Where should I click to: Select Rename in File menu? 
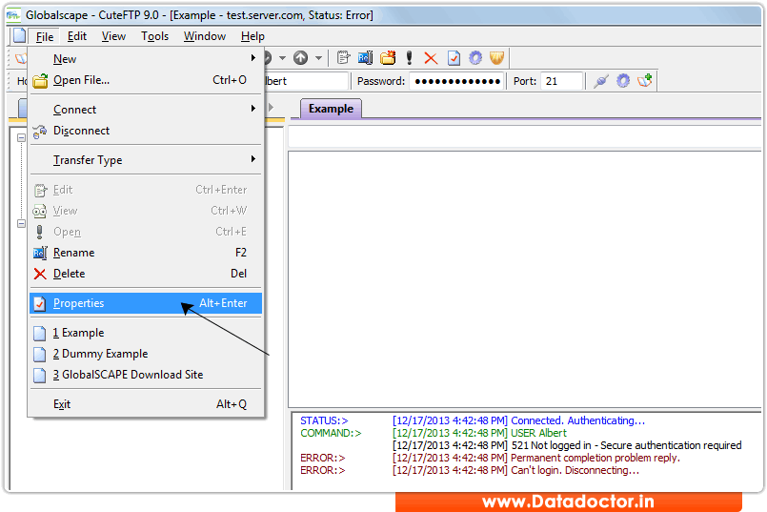[x=146, y=253]
